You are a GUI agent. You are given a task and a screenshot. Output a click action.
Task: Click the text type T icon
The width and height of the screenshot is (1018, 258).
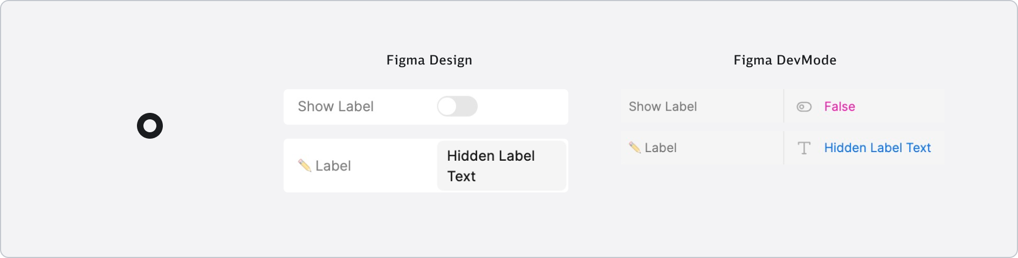pos(804,148)
